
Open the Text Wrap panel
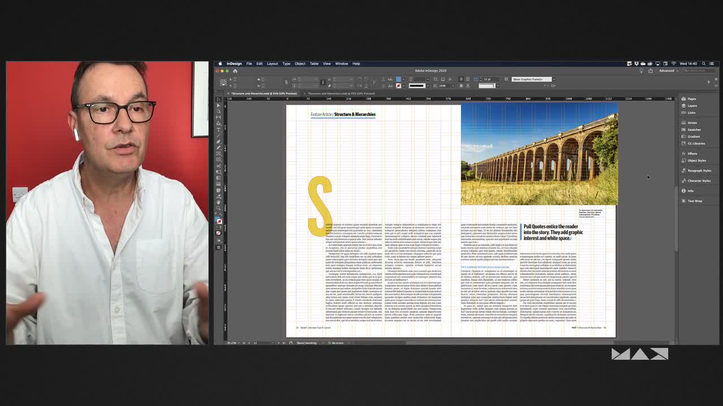(695, 201)
